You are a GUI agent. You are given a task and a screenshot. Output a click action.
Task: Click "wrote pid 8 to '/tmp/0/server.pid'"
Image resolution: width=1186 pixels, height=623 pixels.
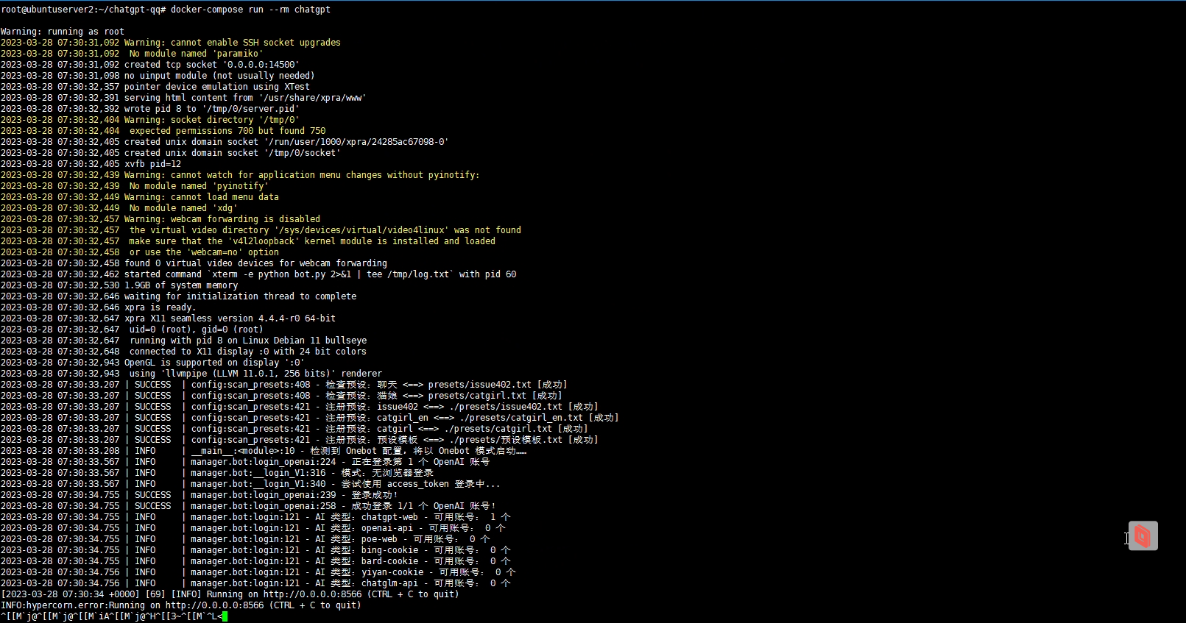[x=211, y=109]
